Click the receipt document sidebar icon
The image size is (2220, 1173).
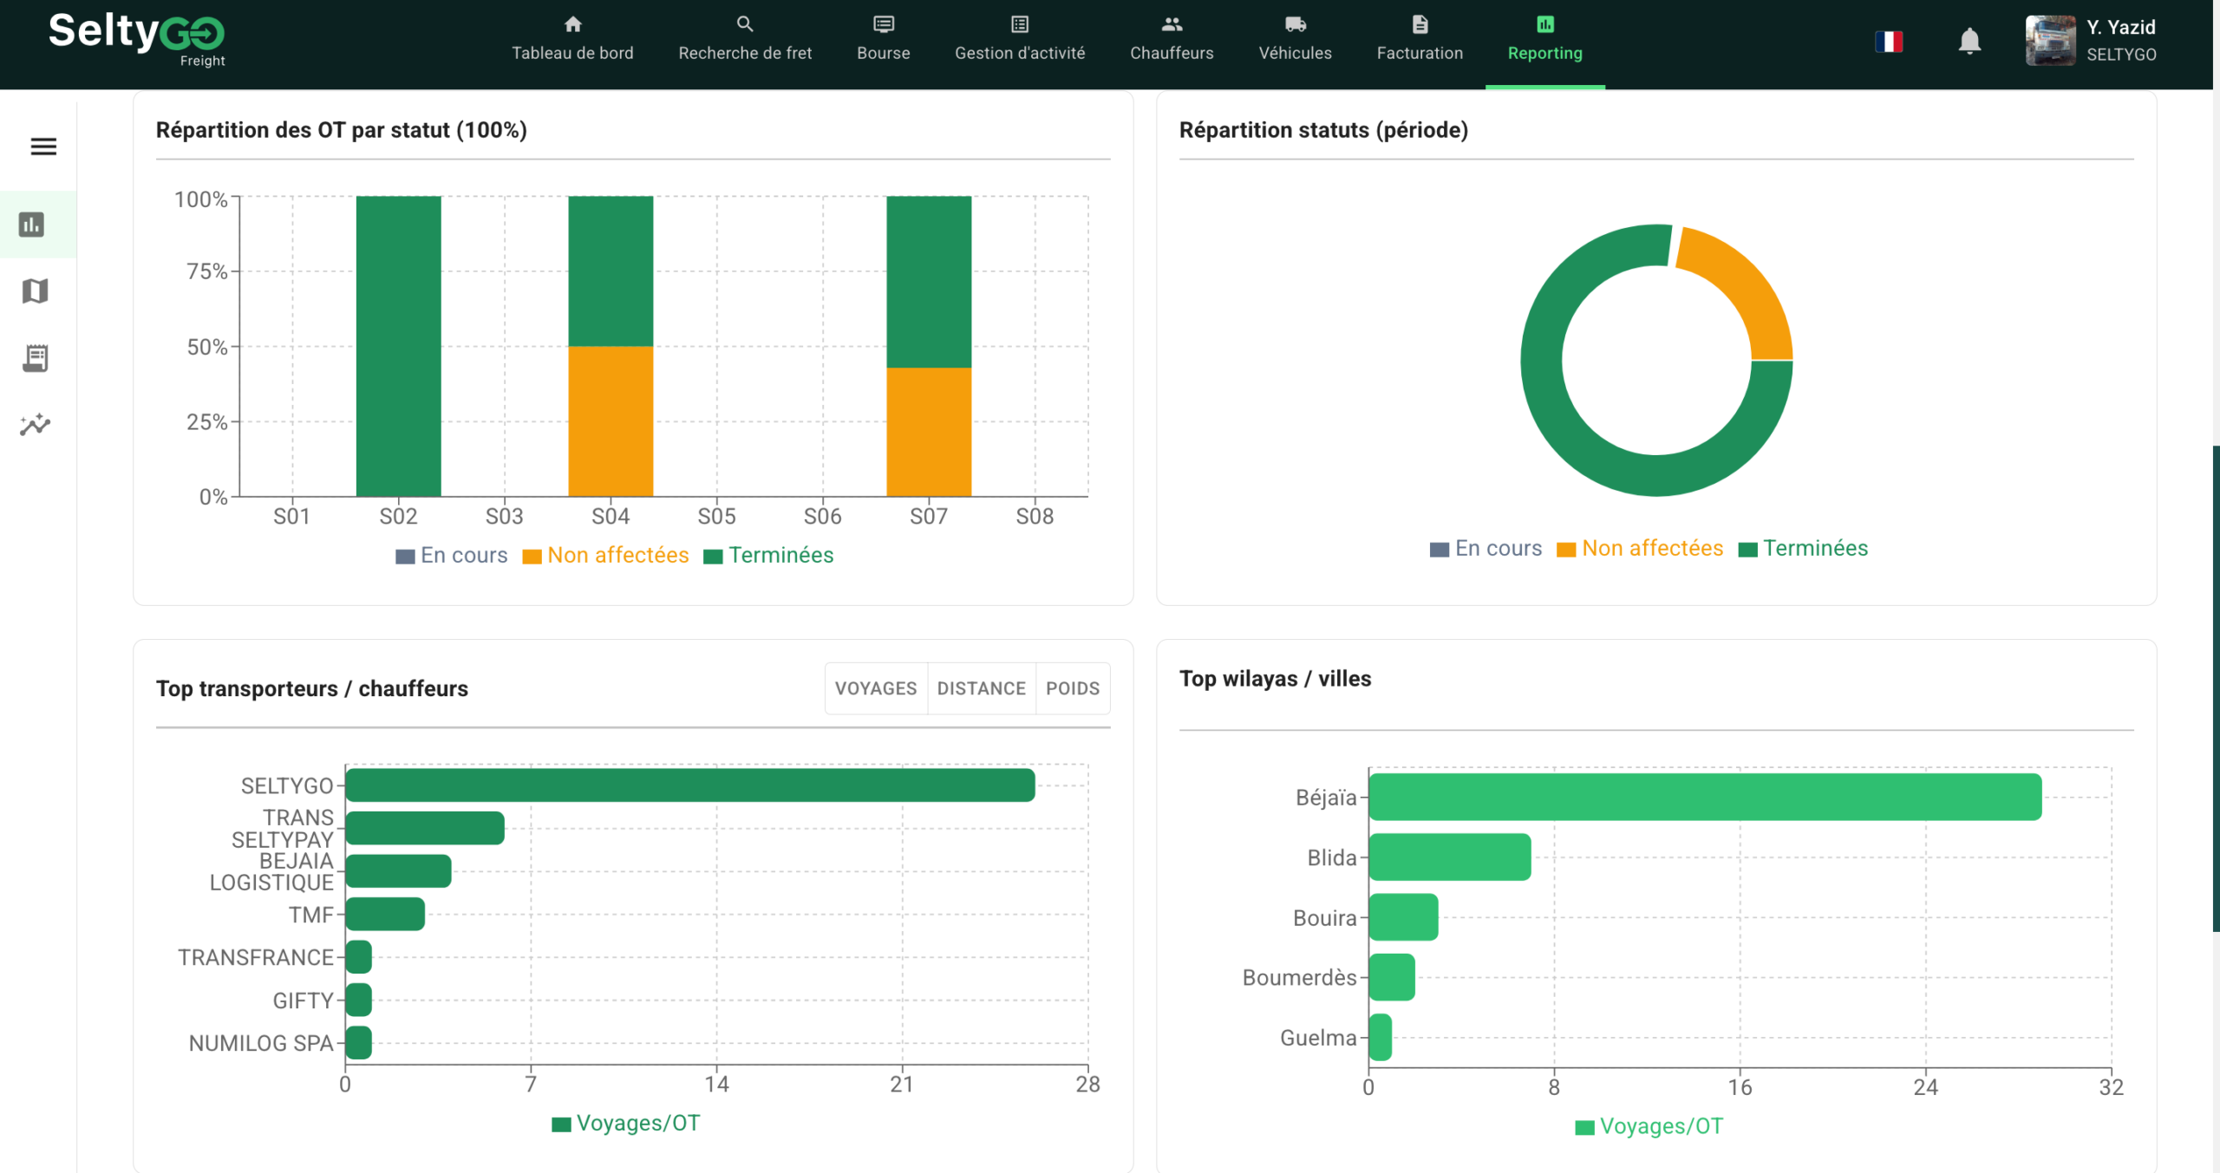pyautogui.click(x=36, y=358)
